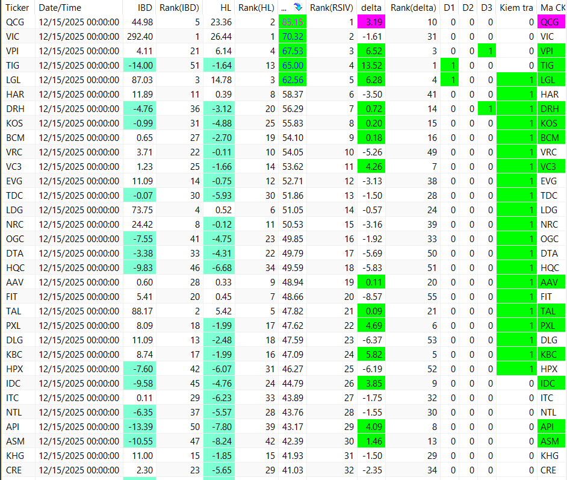Screen dimensions: 567x480
Task: Click the D1 column header
Action: click(449, 7)
